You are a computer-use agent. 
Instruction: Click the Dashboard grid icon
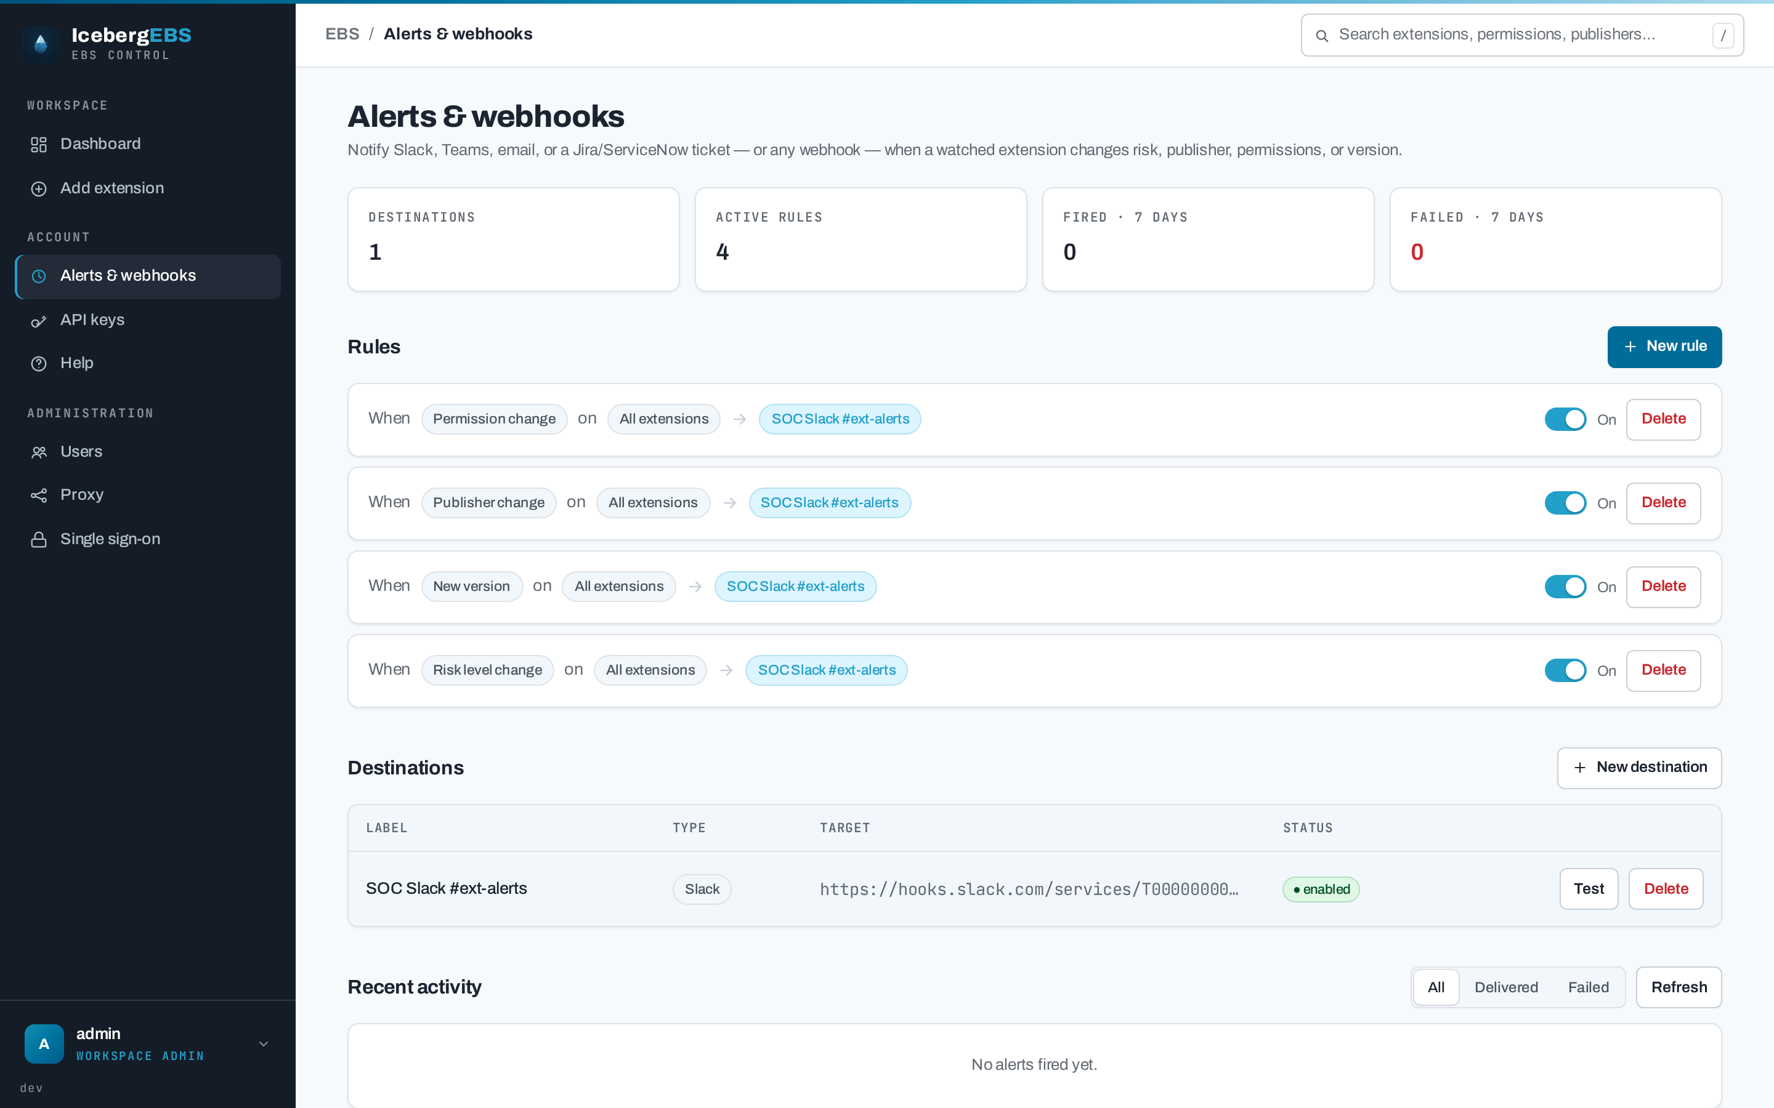click(x=39, y=145)
